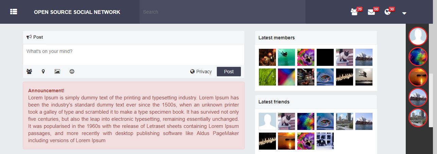Select the Post tab with megaphone icon

click(35, 37)
